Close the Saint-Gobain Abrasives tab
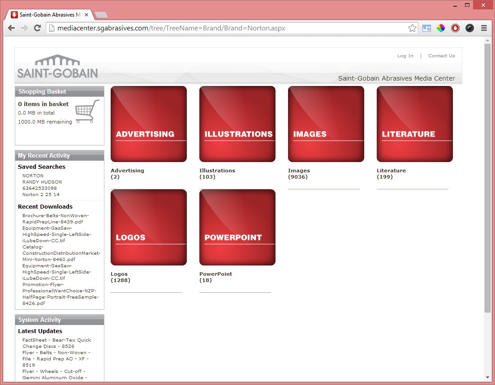 (86, 15)
